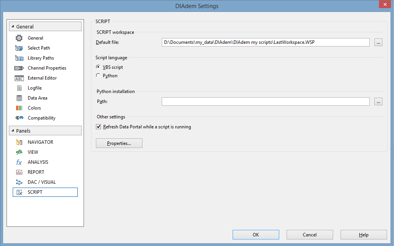Click the Channel Properties tag icon
The image size is (394, 246).
click(19, 68)
